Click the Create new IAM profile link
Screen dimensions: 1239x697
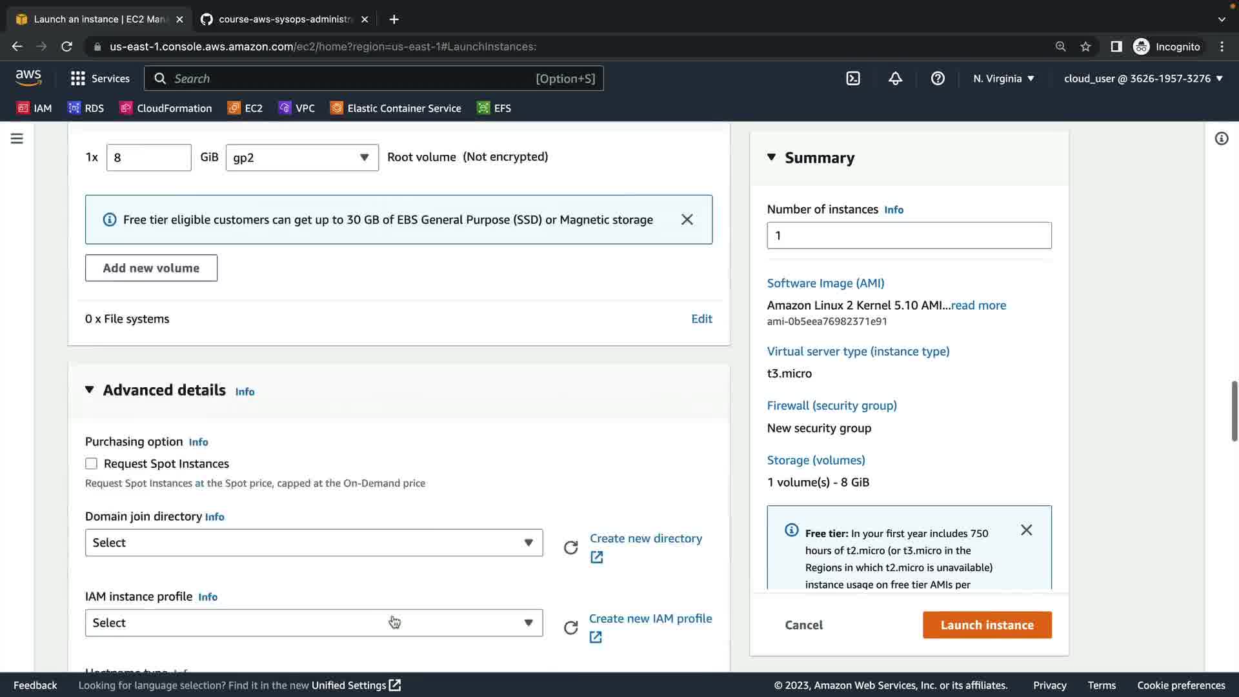(x=650, y=618)
